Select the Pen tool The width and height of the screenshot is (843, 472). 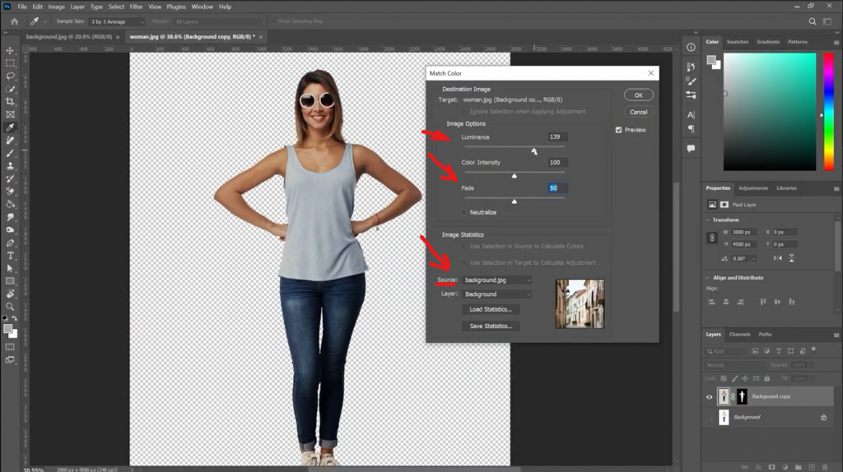(10, 243)
